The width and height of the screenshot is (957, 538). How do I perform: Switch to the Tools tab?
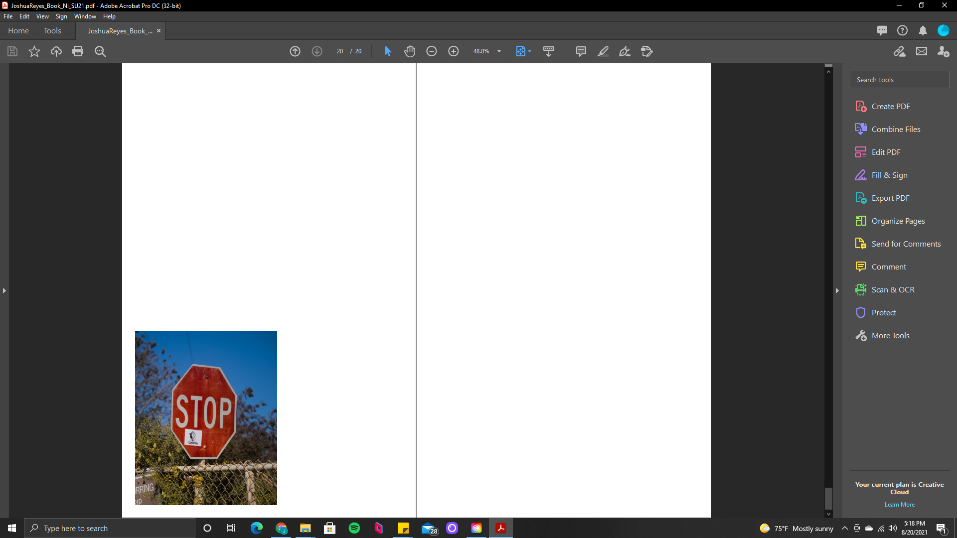[52, 31]
